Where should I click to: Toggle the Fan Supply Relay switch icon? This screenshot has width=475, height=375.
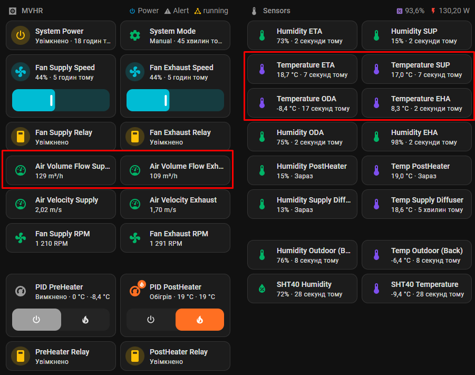21,137
